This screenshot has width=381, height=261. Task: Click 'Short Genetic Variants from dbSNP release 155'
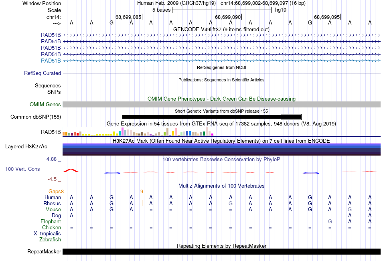(221, 111)
